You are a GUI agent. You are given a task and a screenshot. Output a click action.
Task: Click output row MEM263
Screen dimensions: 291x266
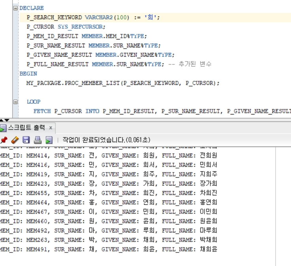tap(108, 240)
